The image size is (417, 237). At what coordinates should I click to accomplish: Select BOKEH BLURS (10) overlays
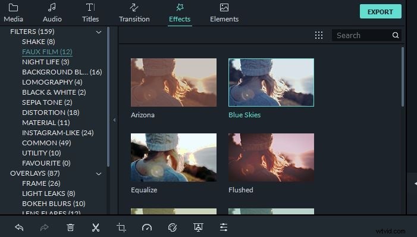[x=54, y=204]
